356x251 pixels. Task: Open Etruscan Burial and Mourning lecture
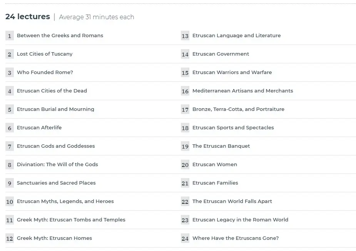point(55,109)
